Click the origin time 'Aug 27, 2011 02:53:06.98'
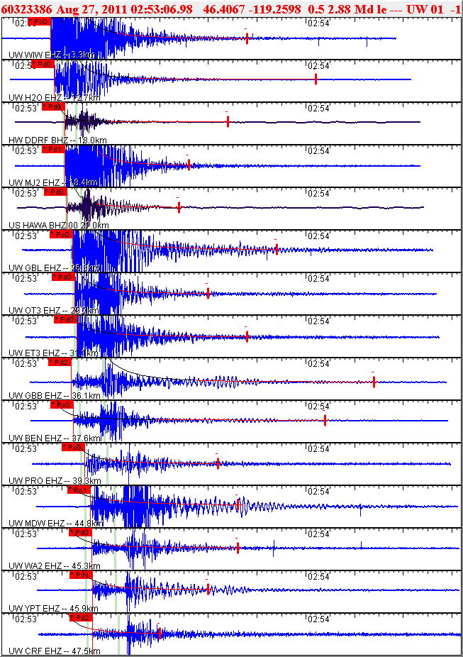463x657 pixels. tap(124, 9)
